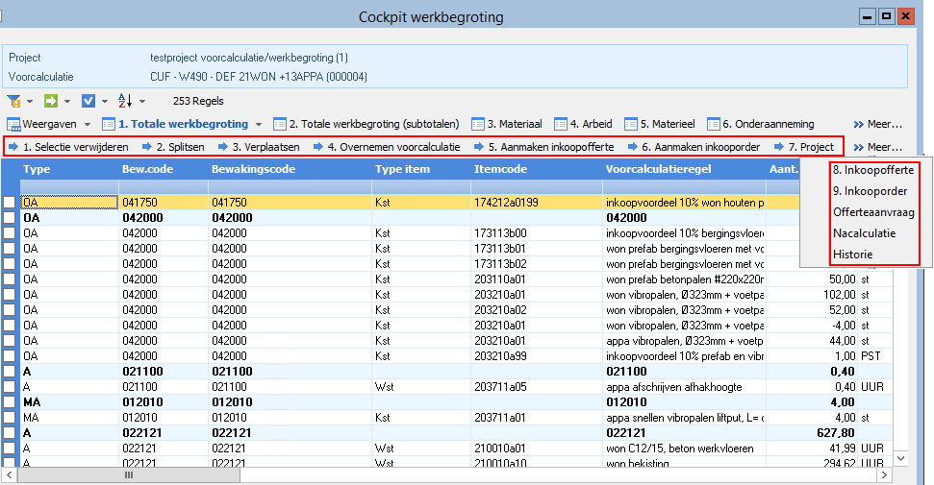The height and width of the screenshot is (485, 934).
Task: Sort by the Type column header
Action: (x=69, y=170)
